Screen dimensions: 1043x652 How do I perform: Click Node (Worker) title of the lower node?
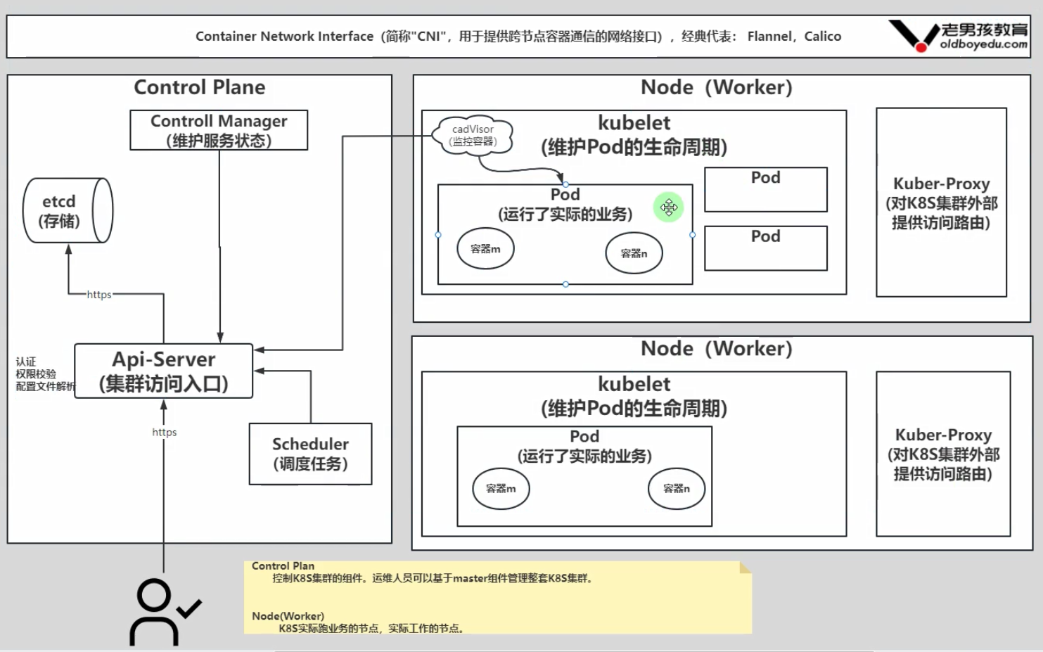716,349
